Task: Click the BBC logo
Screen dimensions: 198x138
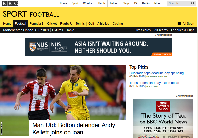Action: coord(10,3)
